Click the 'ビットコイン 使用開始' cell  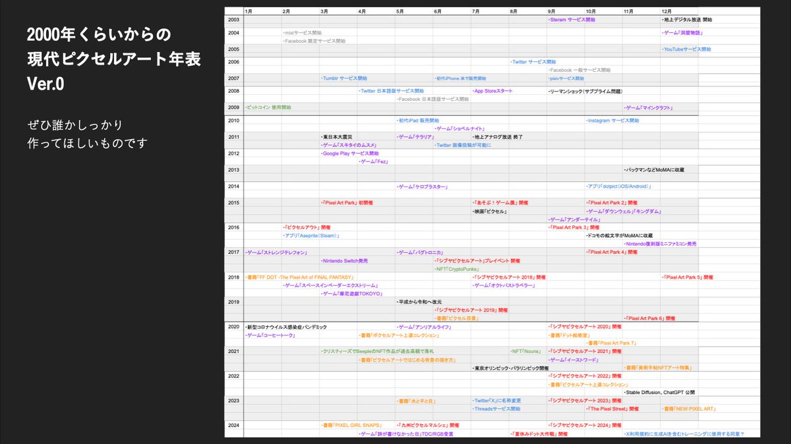point(268,107)
